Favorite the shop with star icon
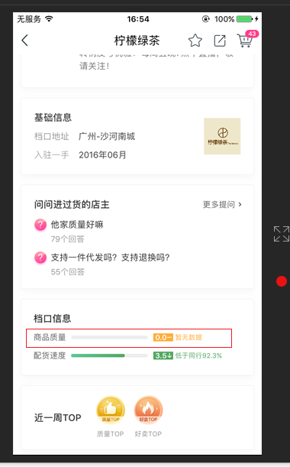The image size is (290, 467). (x=195, y=41)
